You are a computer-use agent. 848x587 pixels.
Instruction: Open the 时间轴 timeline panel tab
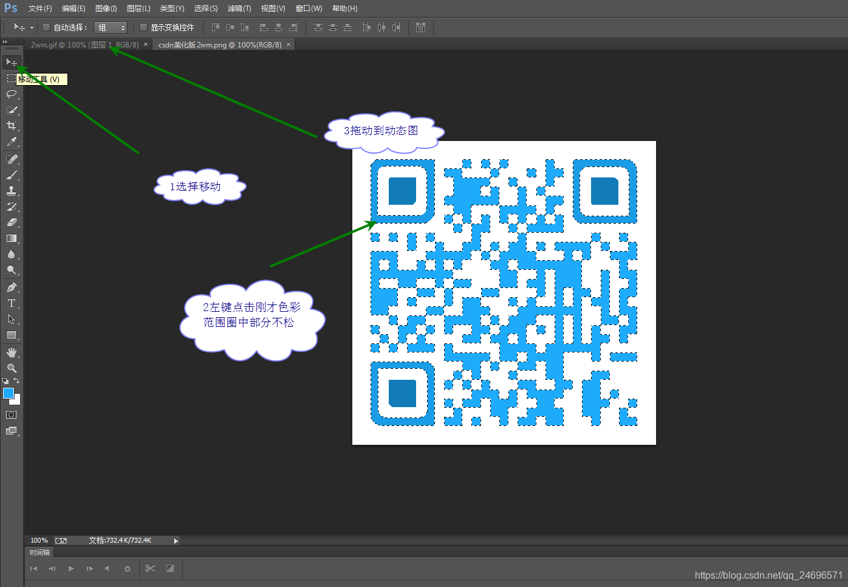[40, 552]
